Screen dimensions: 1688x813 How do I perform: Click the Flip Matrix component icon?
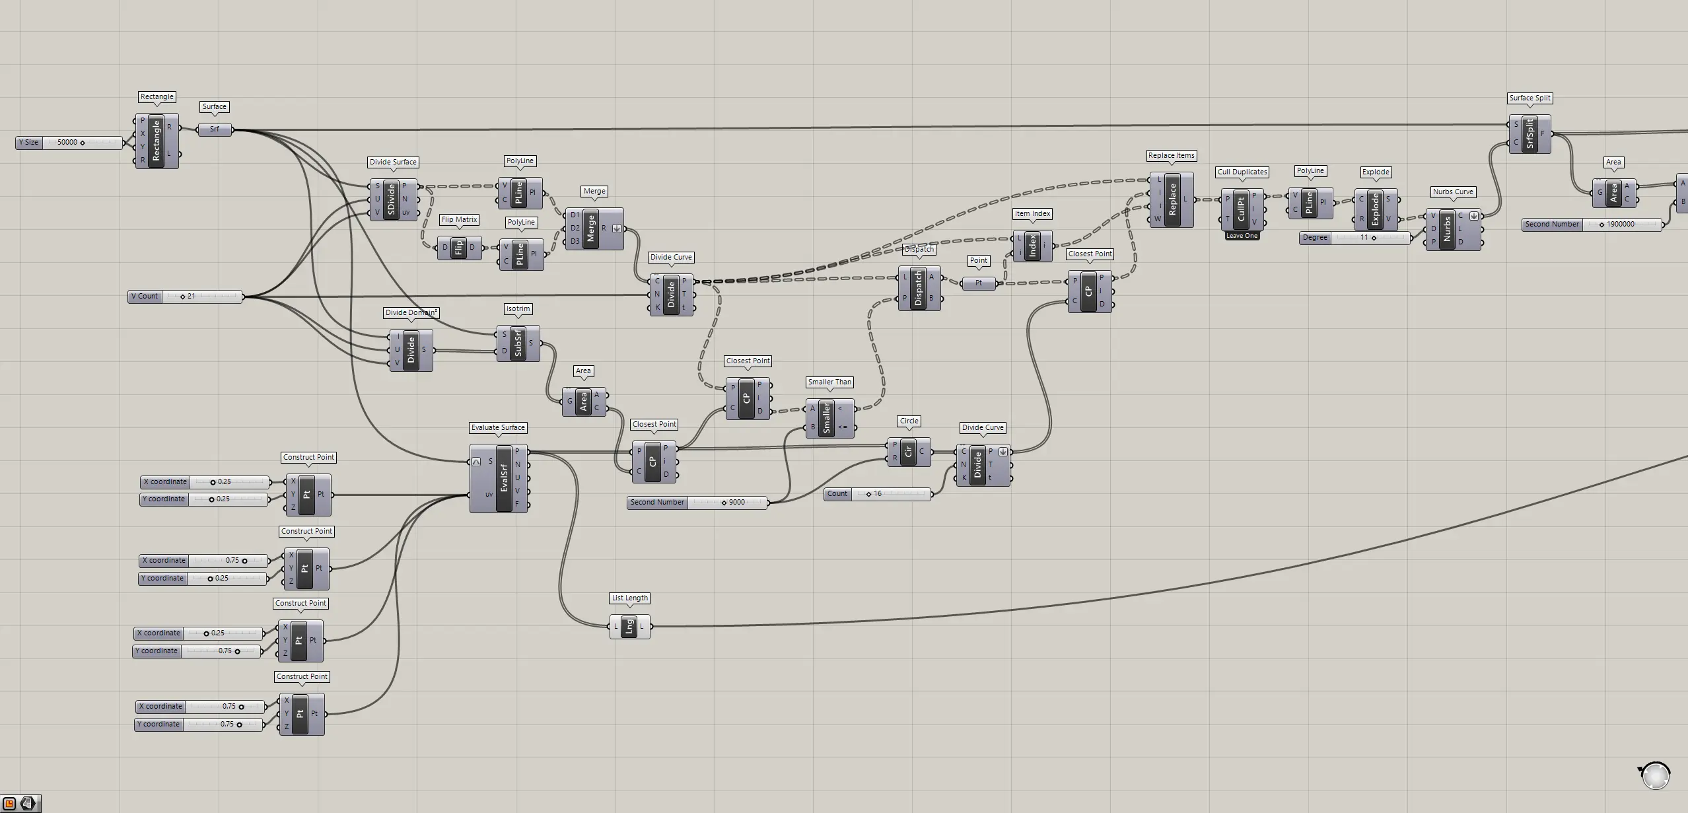tap(458, 248)
